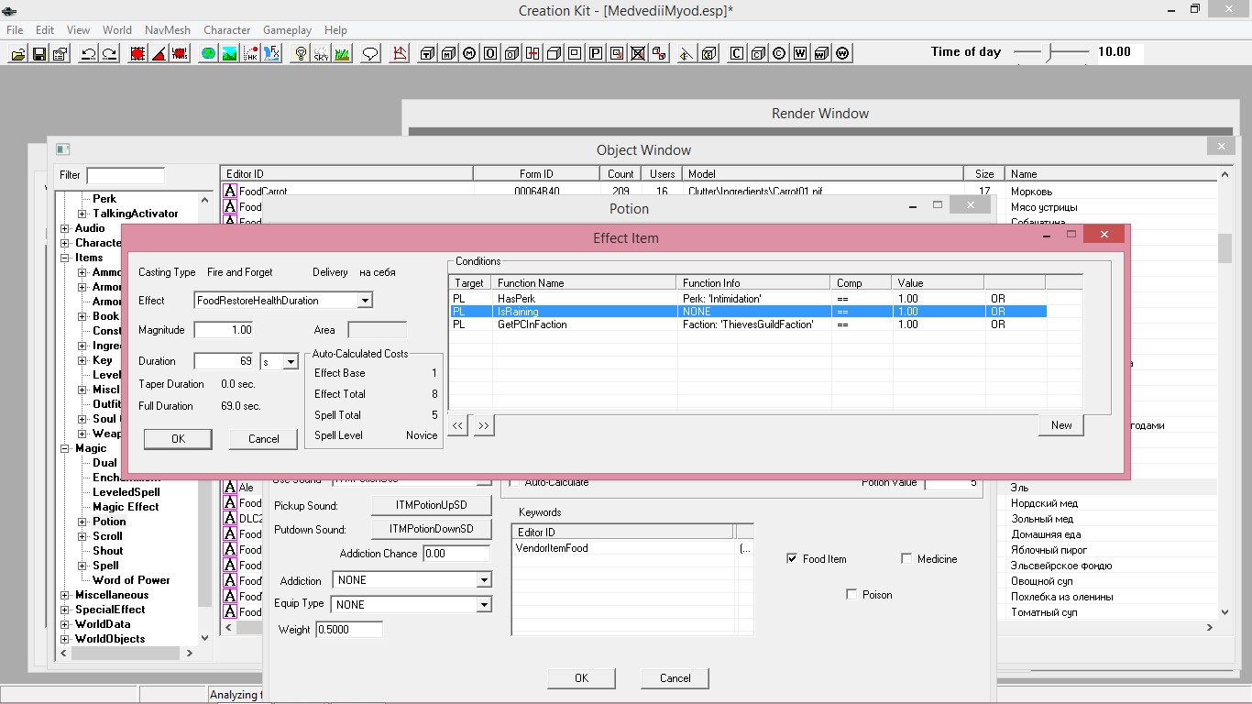Screen dimensions: 1252x704
Task: Click the undo arrow in the toolbar
Action: pos(88,54)
